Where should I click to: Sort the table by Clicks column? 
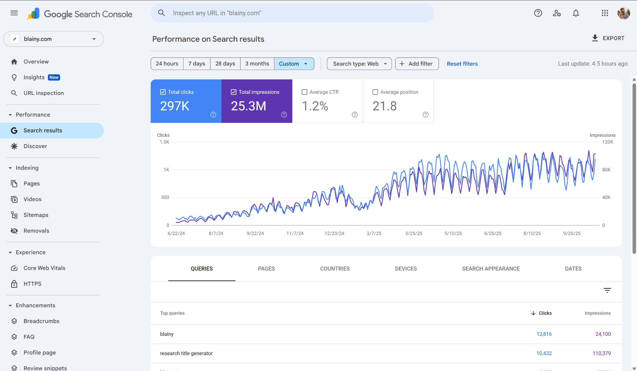[x=545, y=313]
